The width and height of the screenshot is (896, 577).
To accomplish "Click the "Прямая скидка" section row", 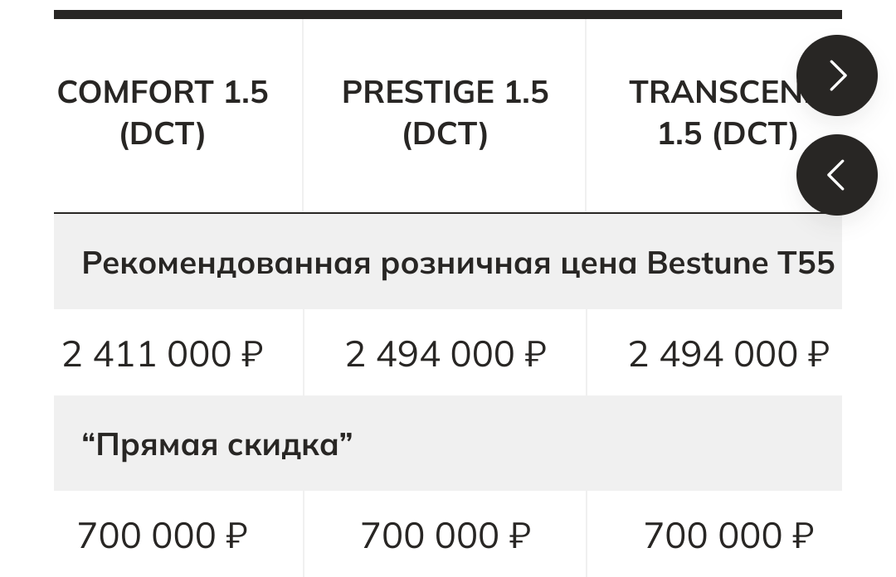I will click(x=448, y=444).
